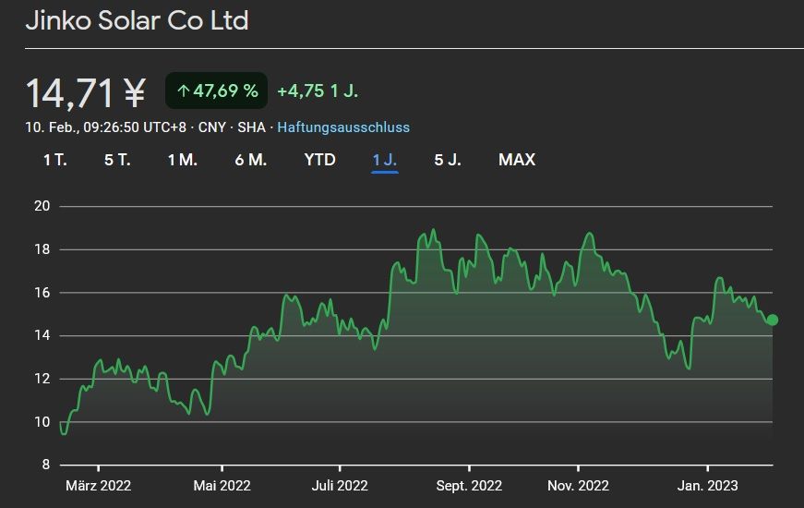The width and height of the screenshot is (804, 508).
Task: Select the 1 T. time range tab
Action: [x=54, y=160]
